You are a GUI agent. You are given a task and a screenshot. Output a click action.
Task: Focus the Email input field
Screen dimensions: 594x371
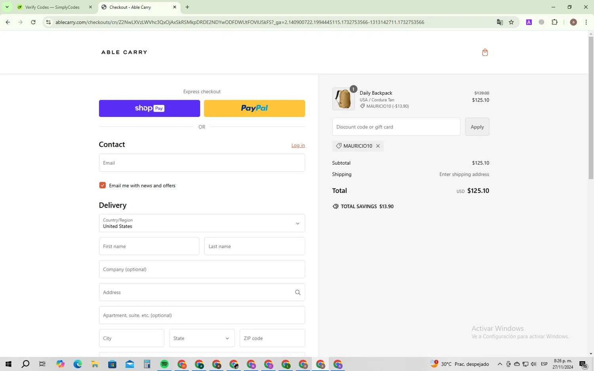pyautogui.click(x=202, y=163)
